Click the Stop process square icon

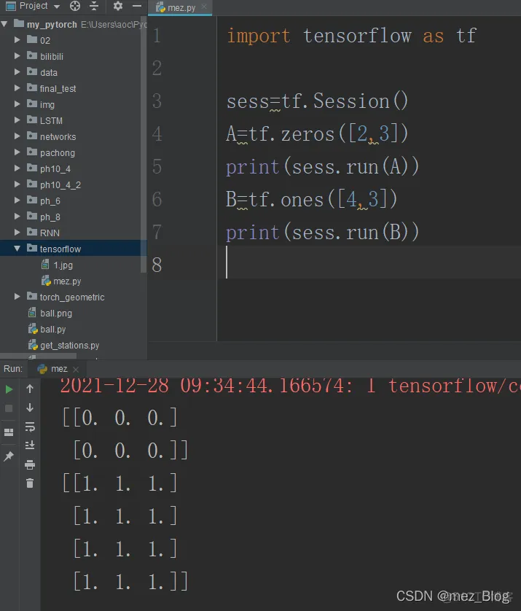[x=9, y=408]
